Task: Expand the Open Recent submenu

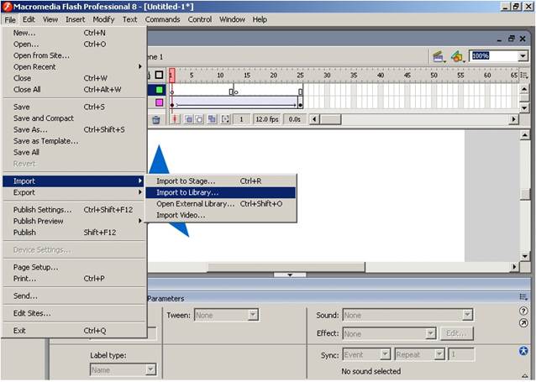Action: click(76, 66)
